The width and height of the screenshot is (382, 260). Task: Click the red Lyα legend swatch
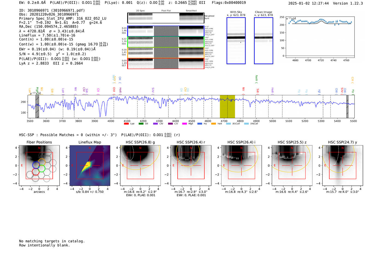click(x=126, y=124)
